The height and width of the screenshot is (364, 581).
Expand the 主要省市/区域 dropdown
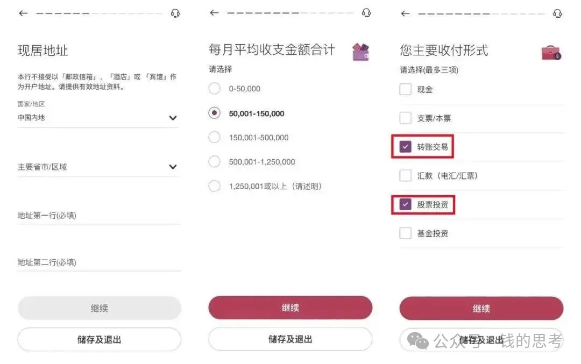click(98, 167)
